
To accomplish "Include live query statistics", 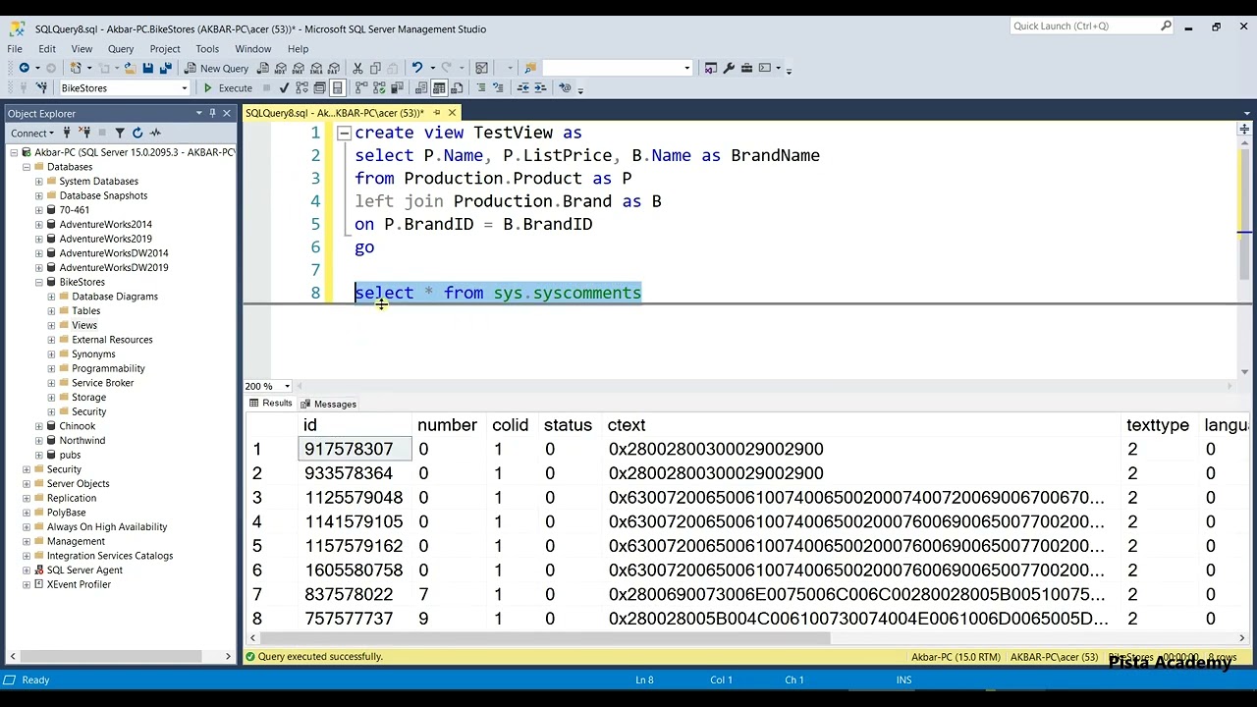I will 379,87.
